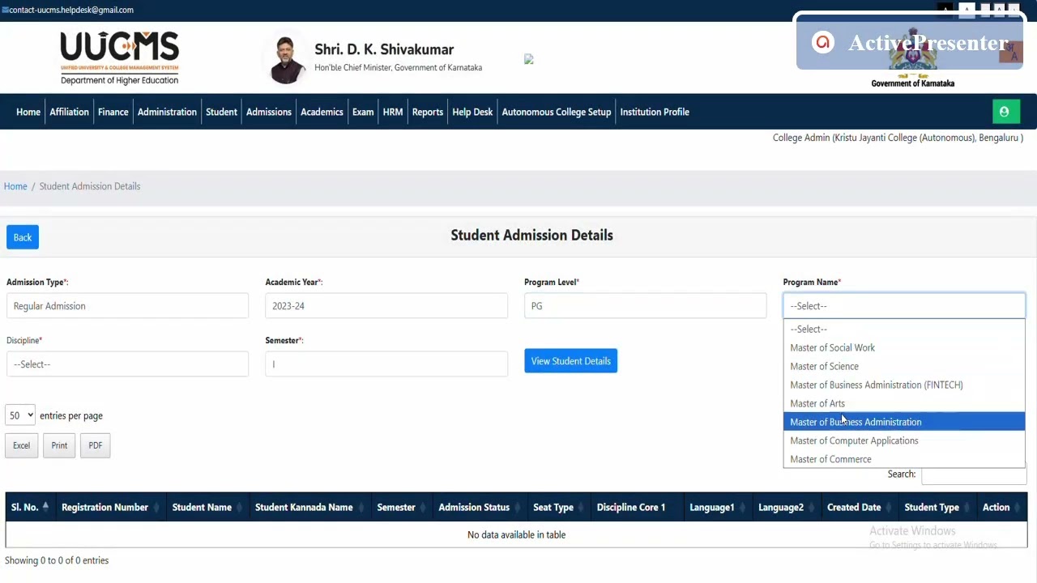Open the Admissions menu
The image size is (1037, 583).
click(269, 112)
